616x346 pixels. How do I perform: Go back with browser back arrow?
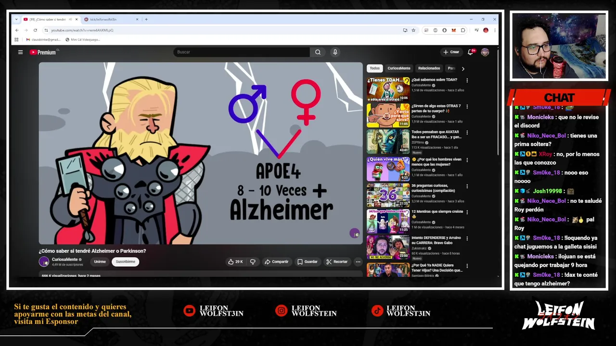pos(17,30)
